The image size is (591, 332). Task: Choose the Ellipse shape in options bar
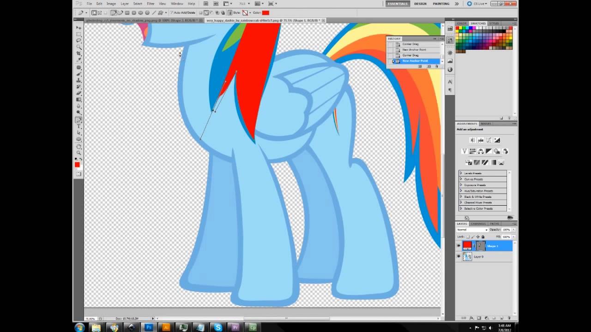[140, 13]
